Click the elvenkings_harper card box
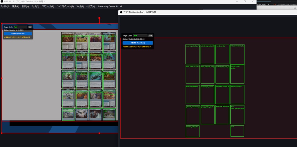The height and width of the screenshot is (147, 297). click(x=207, y=94)
